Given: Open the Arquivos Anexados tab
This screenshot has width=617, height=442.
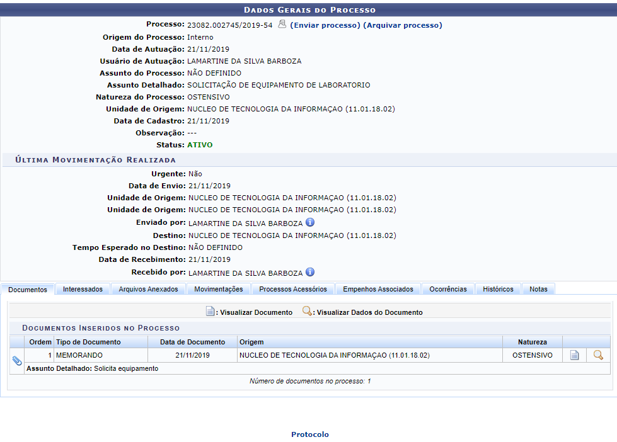Looking at the screenshot, I should [x=148, y=289].
